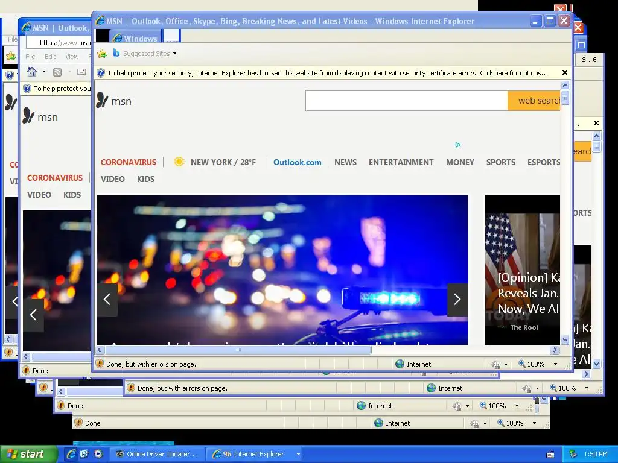Launch Internet Explorer from quick launch

71,454
